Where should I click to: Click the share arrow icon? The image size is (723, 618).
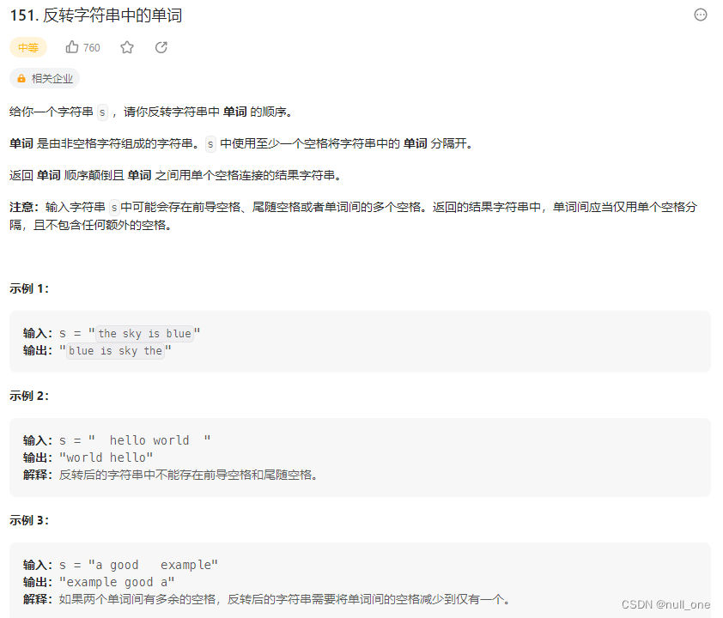161,47
